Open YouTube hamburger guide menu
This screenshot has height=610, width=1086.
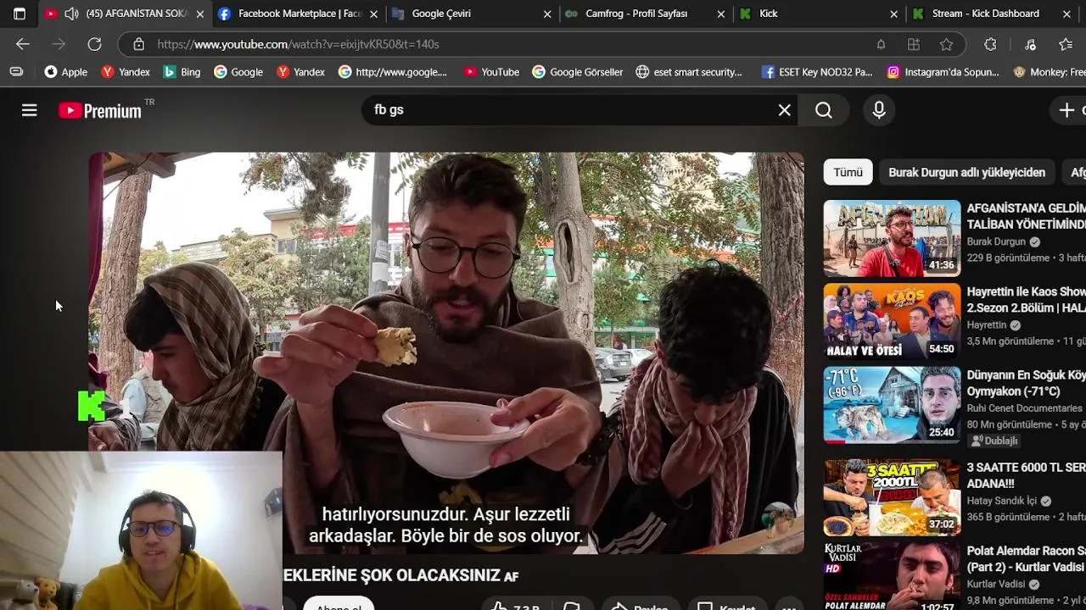point(30,110)
